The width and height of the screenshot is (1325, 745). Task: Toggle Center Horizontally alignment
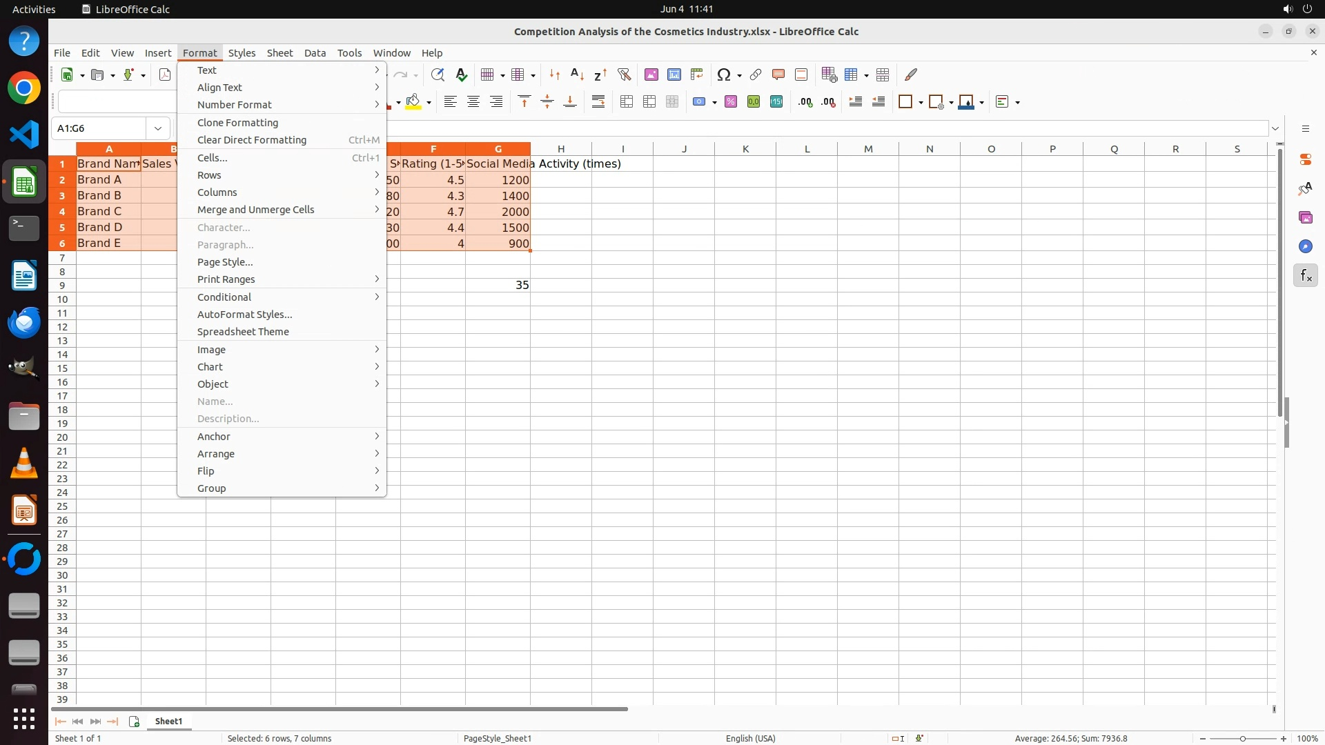(473, 102)
